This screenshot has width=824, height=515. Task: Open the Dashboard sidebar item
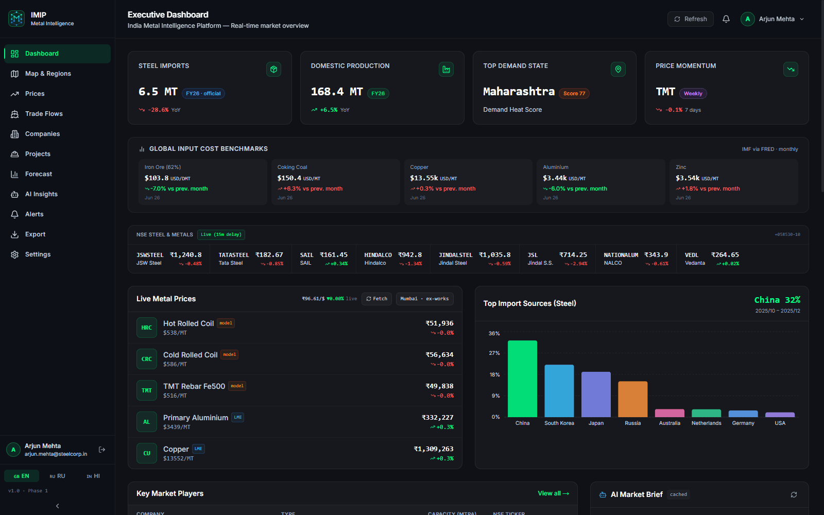click(x=57, y=54)
